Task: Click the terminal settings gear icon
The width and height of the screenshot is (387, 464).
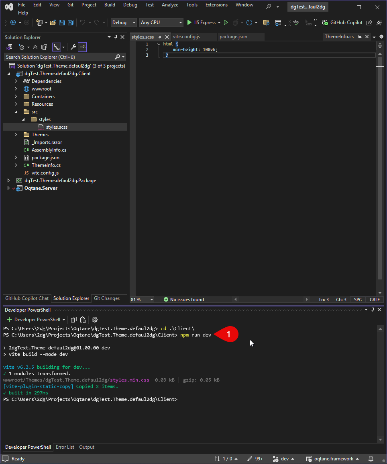Action: pyautogui.click(x=95, y=320)
